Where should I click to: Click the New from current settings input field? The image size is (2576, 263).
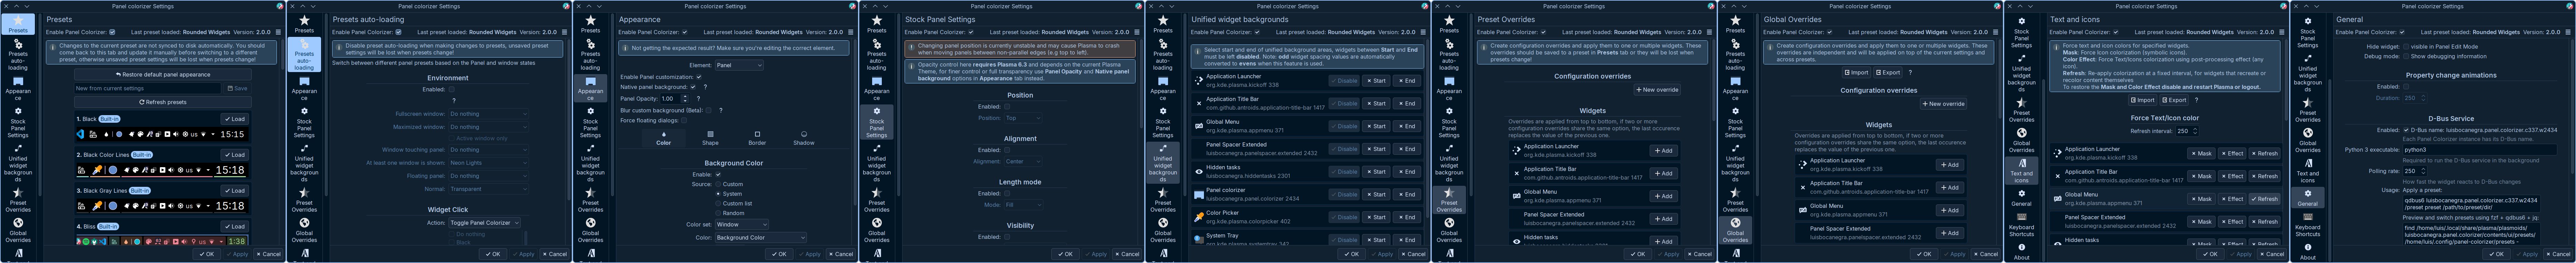(148, 88)
